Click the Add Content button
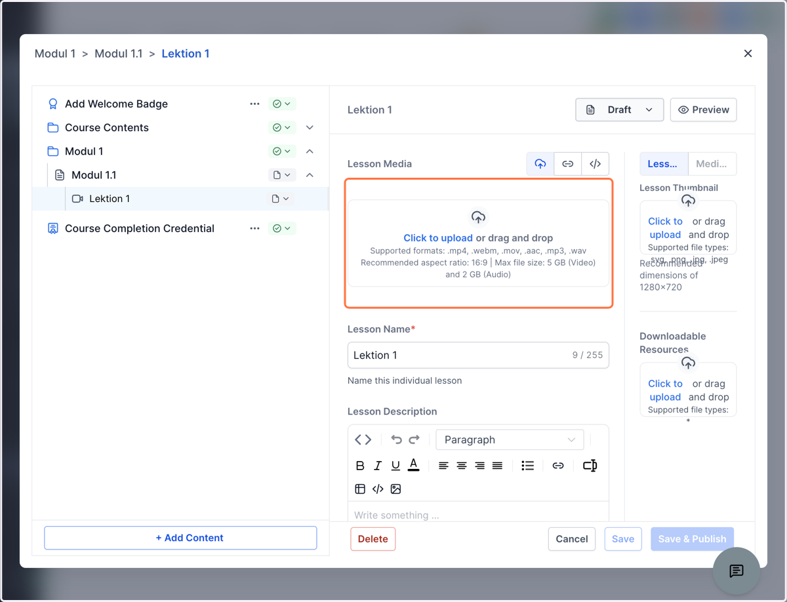The width and height of the screenshot is (787, 602). click(180, 538)
